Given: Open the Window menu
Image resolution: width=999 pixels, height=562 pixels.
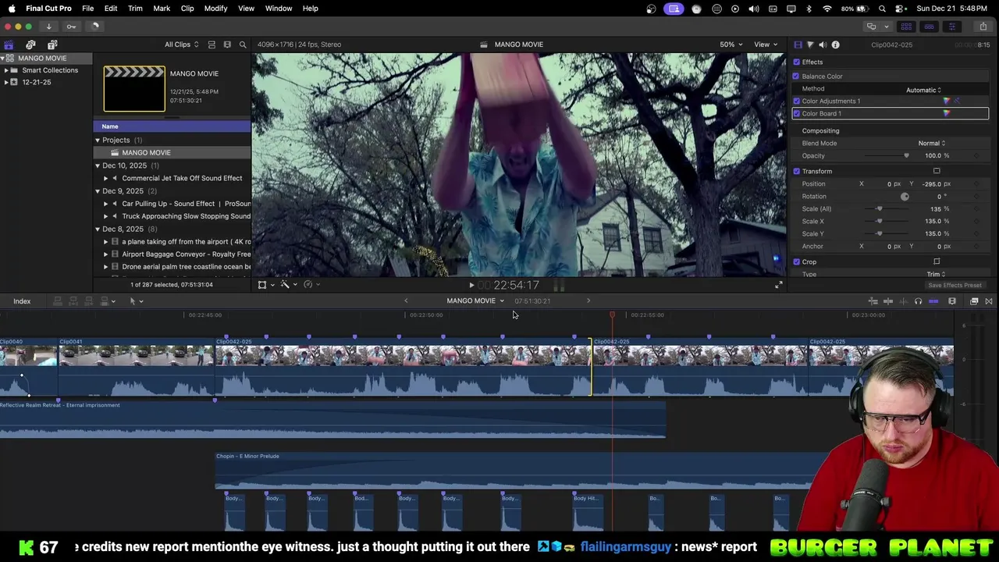Looking at the screenshot, I should (279, 9).
